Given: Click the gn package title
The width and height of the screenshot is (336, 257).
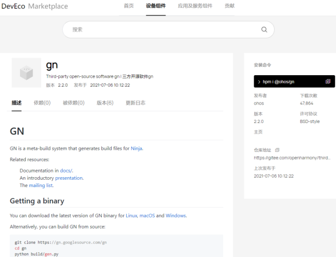Looking at the screenshot, I should (52, 65).
